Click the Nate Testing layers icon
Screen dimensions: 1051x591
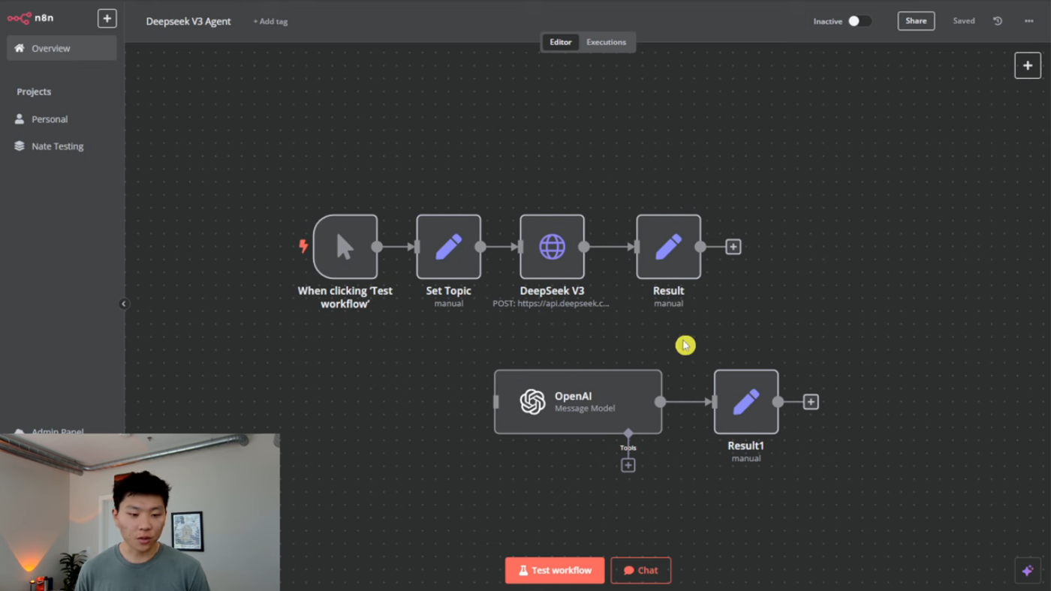[x=20, y=146]
